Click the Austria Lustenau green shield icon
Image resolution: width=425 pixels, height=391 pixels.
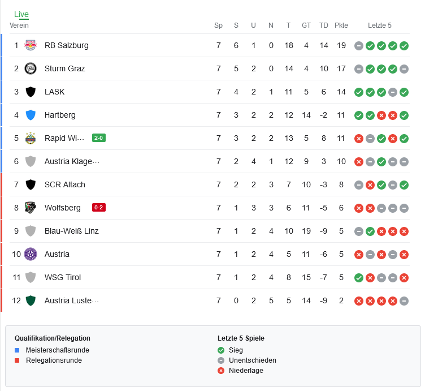click(31, 300)
